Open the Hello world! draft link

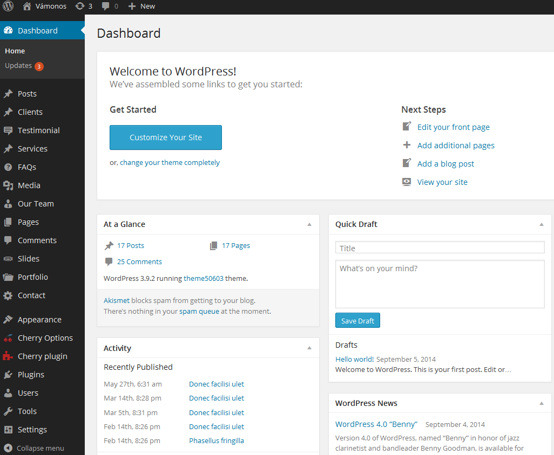[x=354, y=359]
